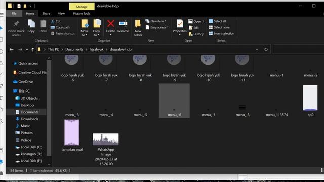Switch to the Home ribbon tab

(30, 14)
